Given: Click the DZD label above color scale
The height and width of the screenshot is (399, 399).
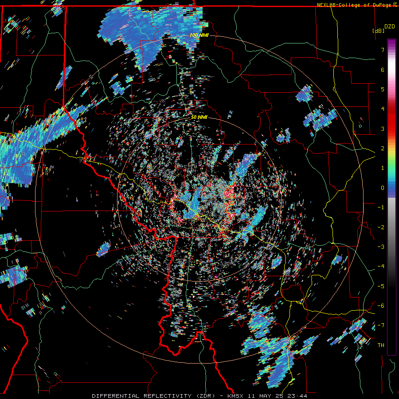Looking at the screenshot, I should [x=389, y=27].
